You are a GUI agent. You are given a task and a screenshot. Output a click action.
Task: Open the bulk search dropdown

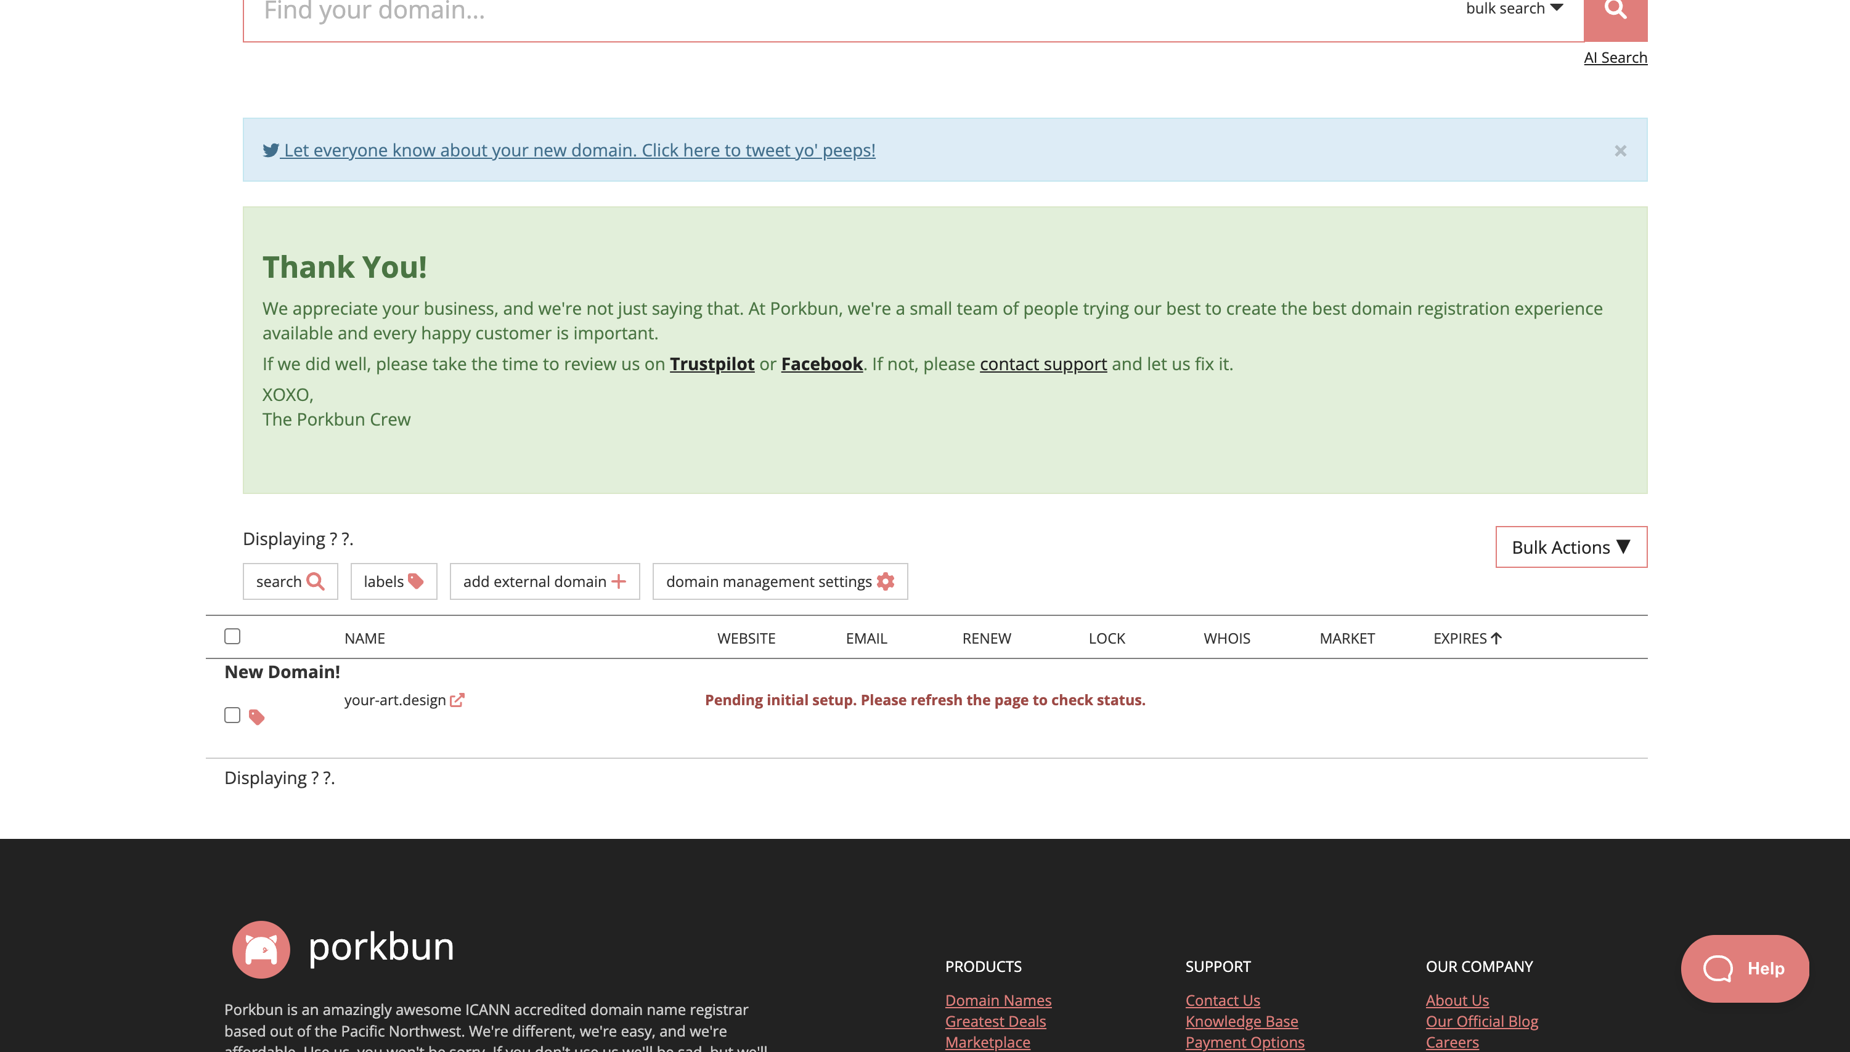[x=1514, y=9]
